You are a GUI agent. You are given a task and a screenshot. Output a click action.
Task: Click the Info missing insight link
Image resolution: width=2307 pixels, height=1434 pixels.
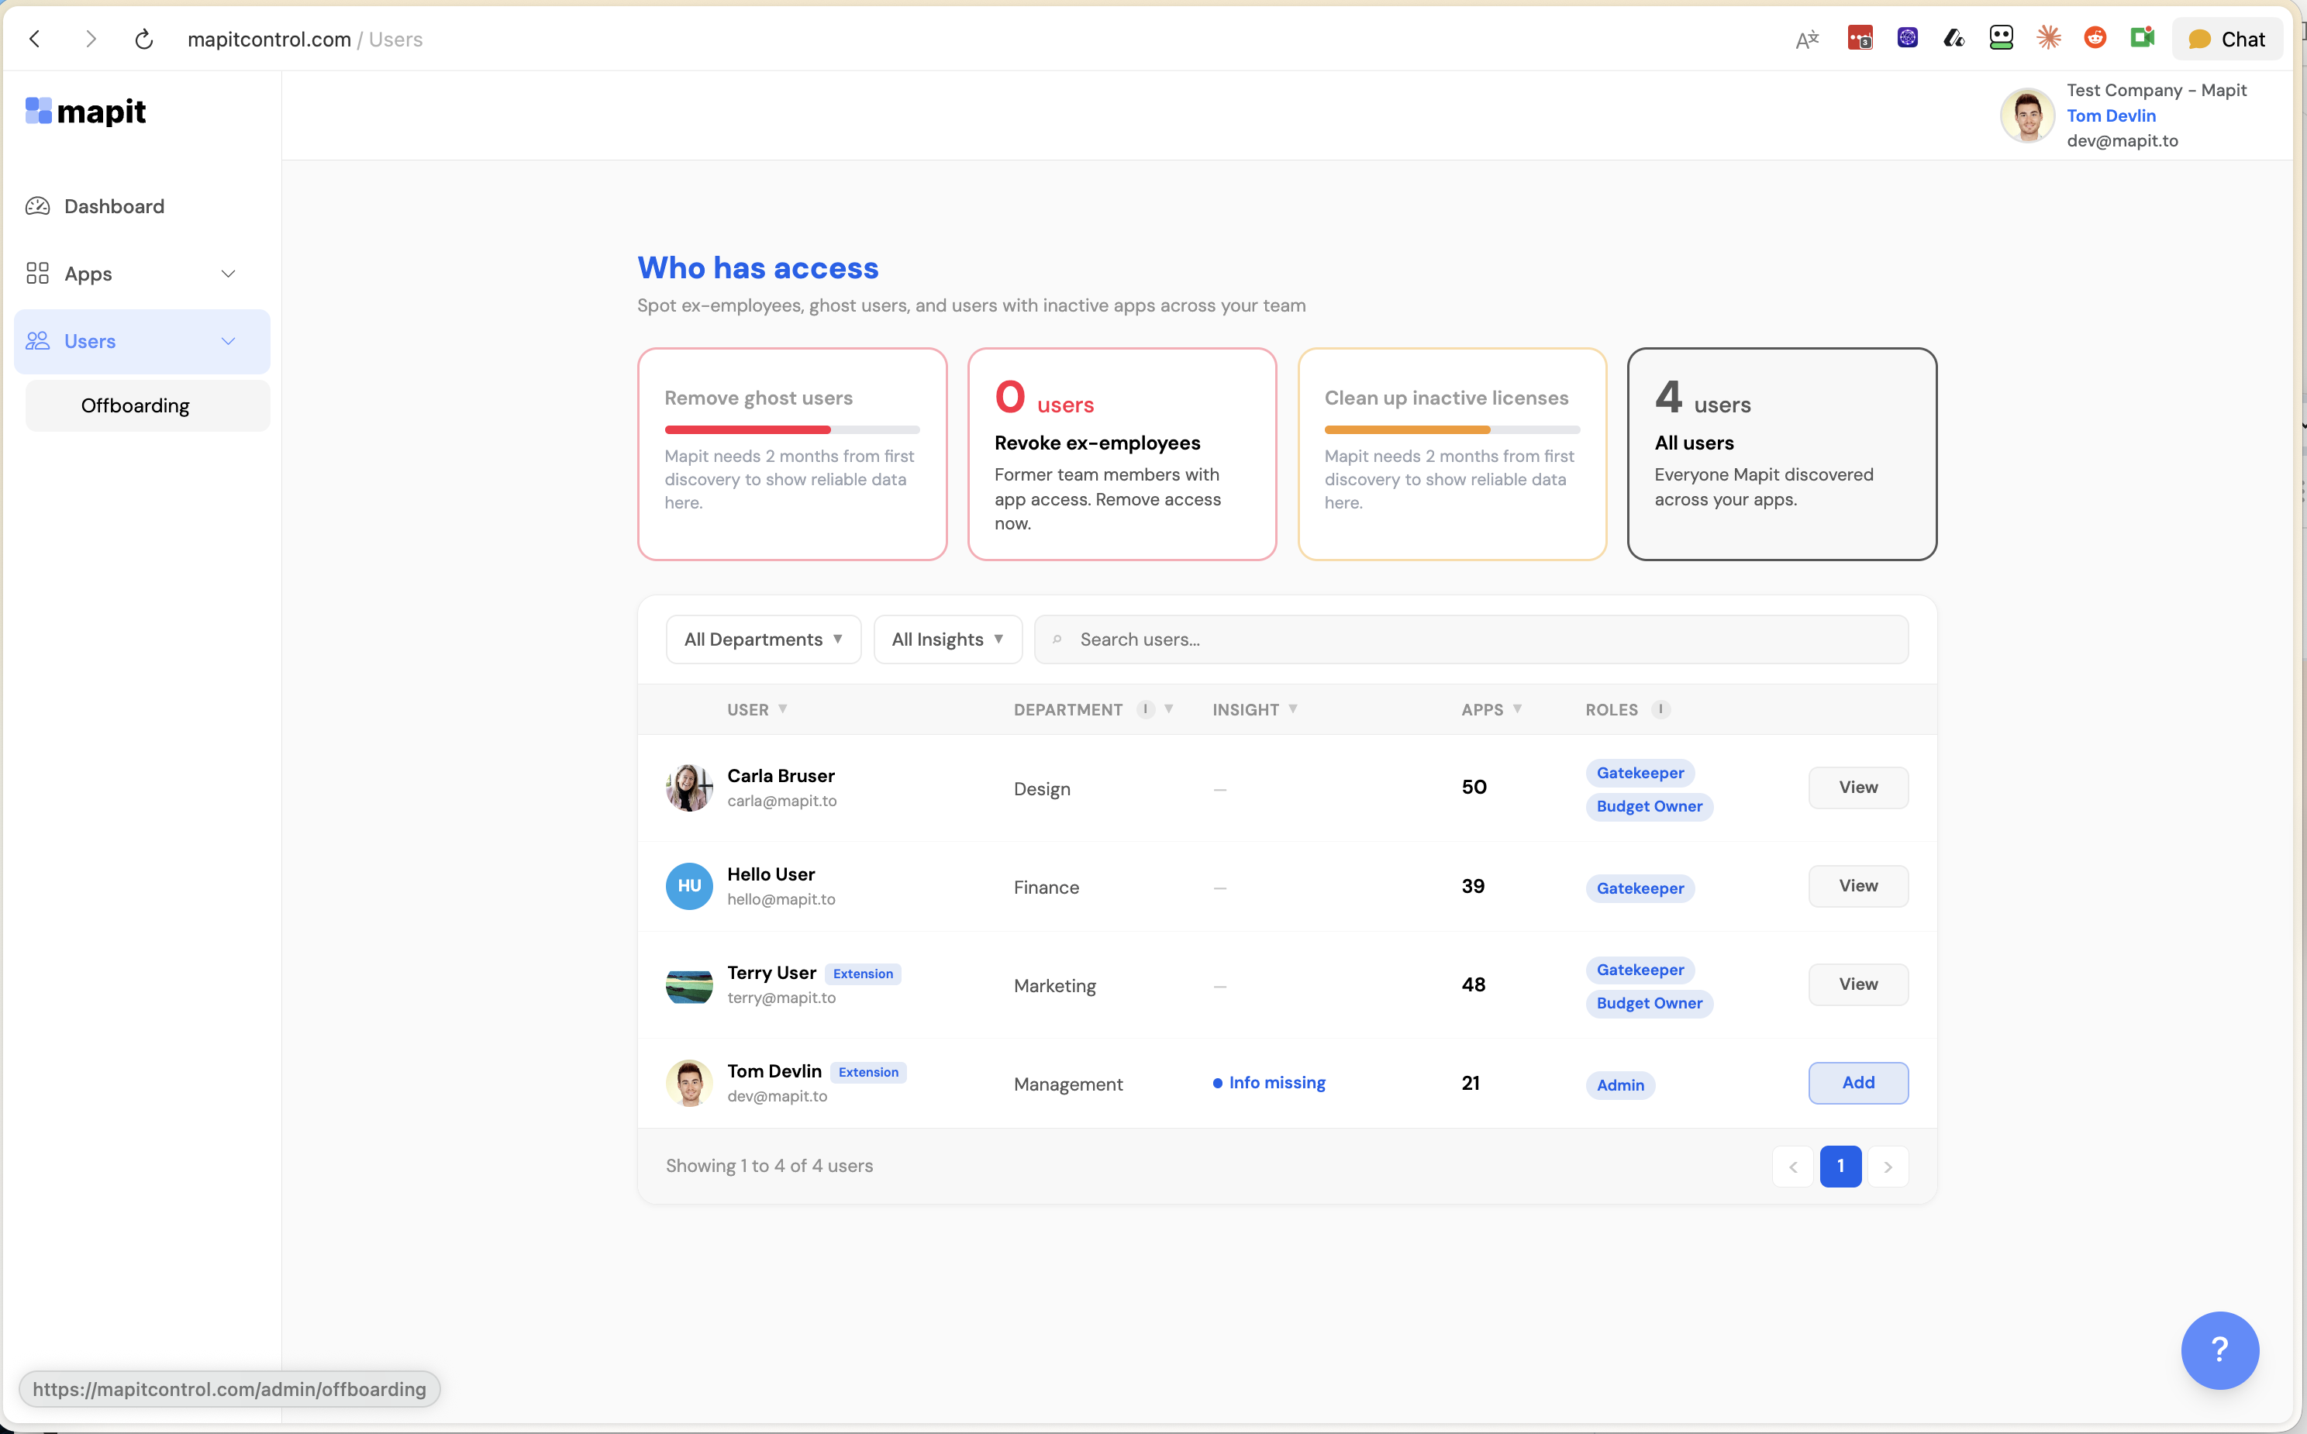[x=1276, y=1082]
